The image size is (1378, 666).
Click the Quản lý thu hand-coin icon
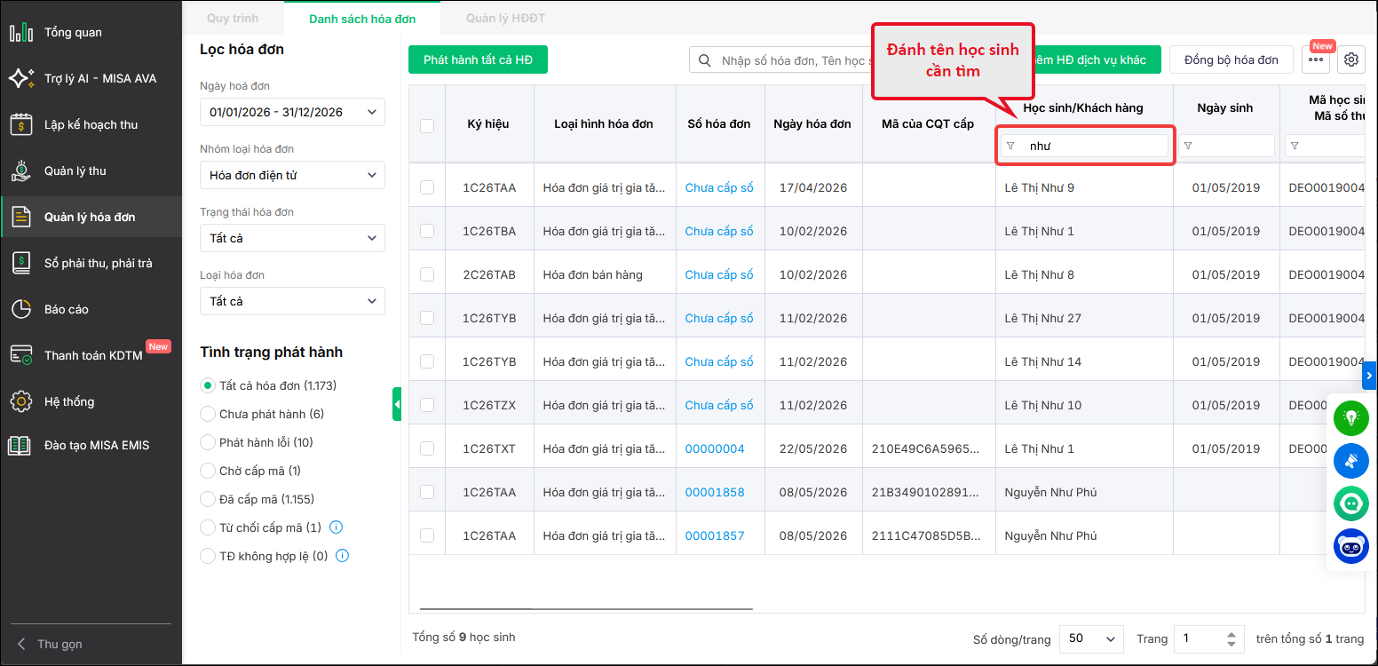point(21,170)
